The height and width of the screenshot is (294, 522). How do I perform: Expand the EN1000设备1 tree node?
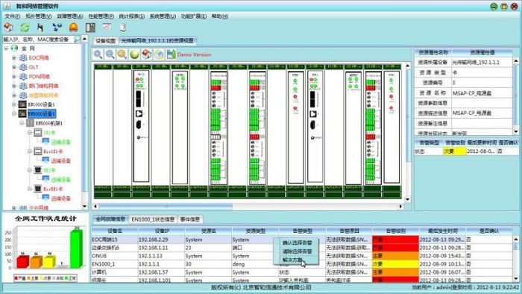[14, 104]
